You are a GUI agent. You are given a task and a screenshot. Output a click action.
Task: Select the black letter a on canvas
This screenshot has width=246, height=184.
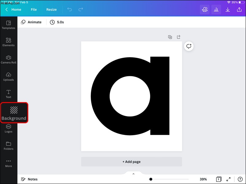(130, 96)
